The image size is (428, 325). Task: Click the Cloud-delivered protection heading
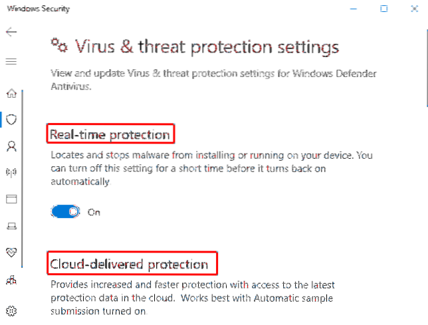tap(129, 265)
